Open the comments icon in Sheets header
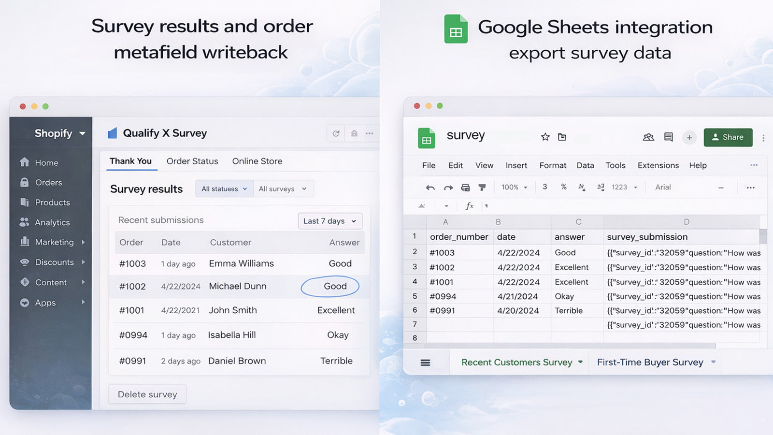Viewport: 773px width, 435px height. [669, 137]
